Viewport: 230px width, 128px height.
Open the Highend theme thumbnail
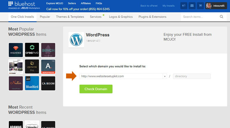click(16, 50)
